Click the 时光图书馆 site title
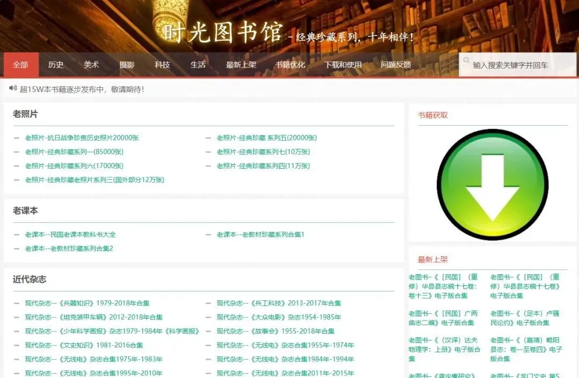Image resolution: width=579 pixels, height=378 pixels. pyautogui.click(x=224, y=32)
